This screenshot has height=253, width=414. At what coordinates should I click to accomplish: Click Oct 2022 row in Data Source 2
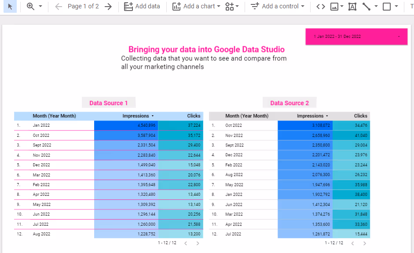(x=289, y=125)
